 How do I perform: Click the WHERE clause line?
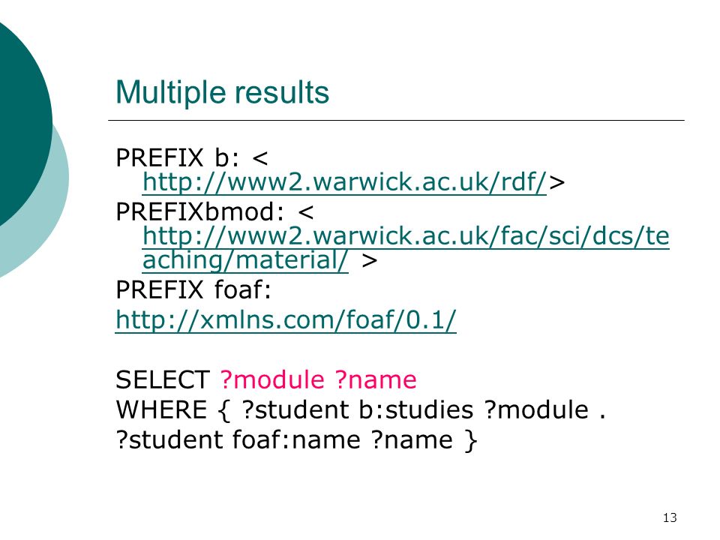(x=361, y=410)
